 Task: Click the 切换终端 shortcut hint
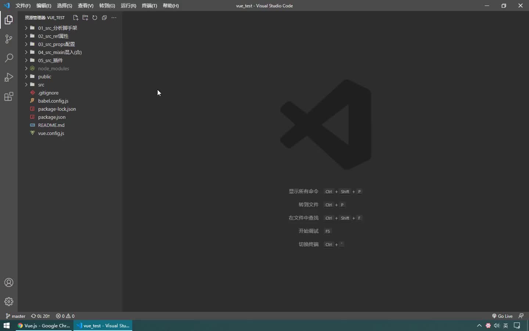(x=309, y=244)
